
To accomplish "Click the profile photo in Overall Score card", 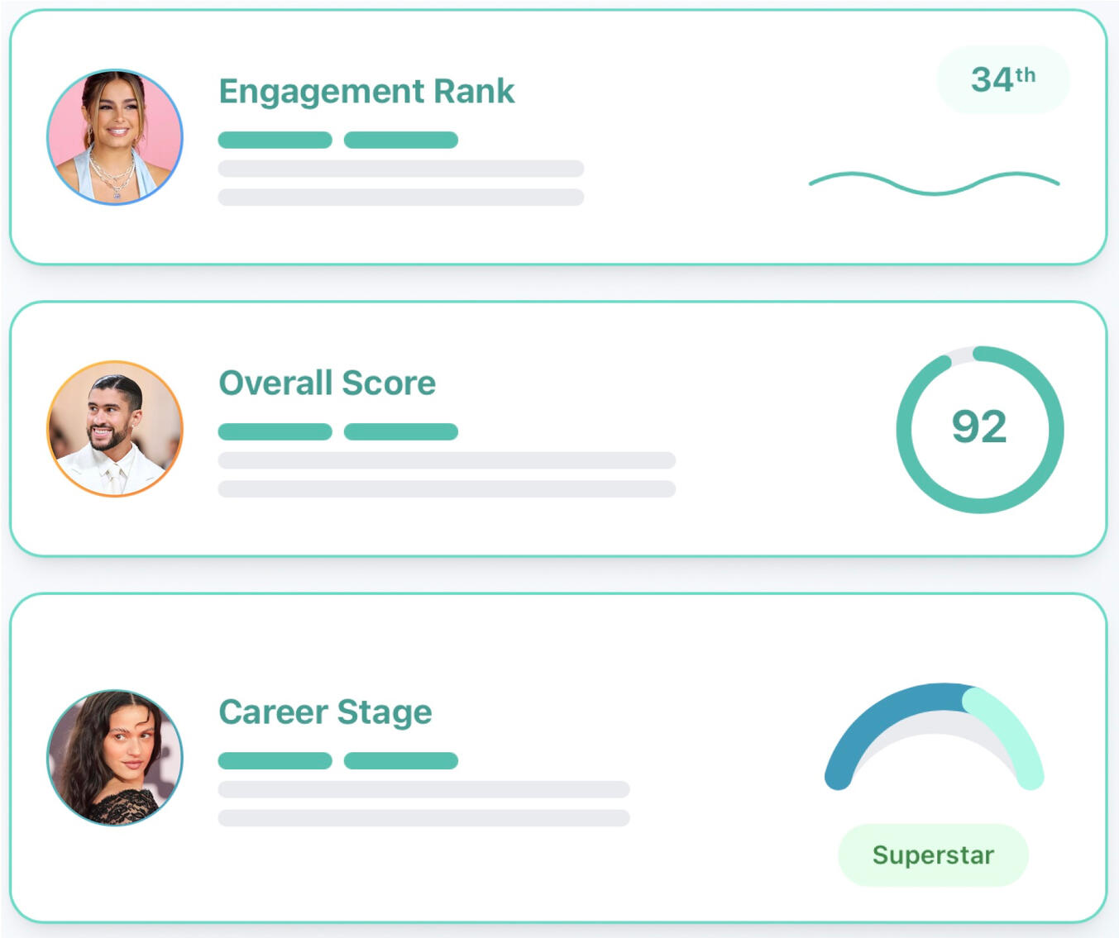I will (115, 429).
